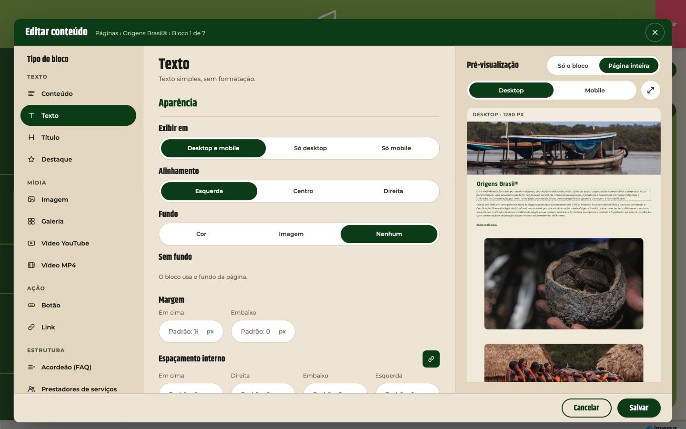Click the indigenous group photo in preview
The height and width of the screenshot is (429, 686).
click(564, 363)
